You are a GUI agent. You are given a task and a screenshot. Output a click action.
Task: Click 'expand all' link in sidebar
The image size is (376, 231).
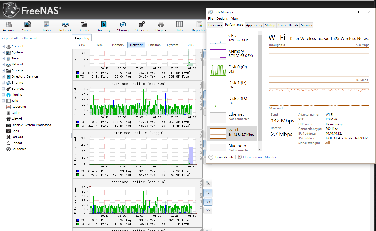click(x=10, y=38)
